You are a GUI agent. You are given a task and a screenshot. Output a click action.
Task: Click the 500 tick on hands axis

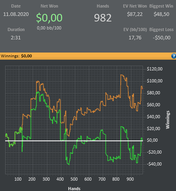tap(74, 179)
